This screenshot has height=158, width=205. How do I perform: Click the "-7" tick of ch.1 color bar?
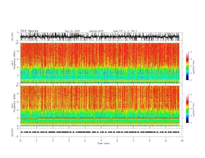pos(191,80)
